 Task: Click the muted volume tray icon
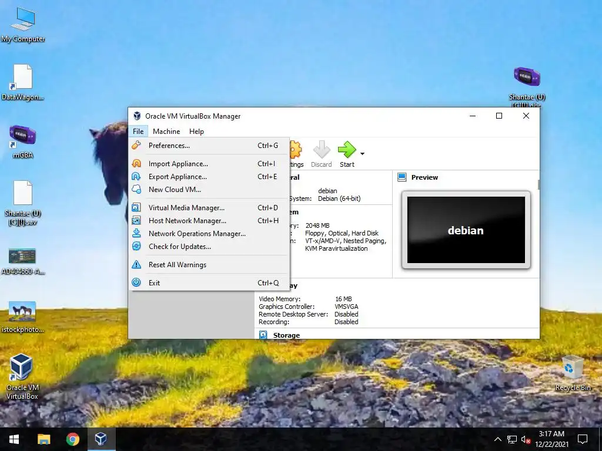click(526, 439)
